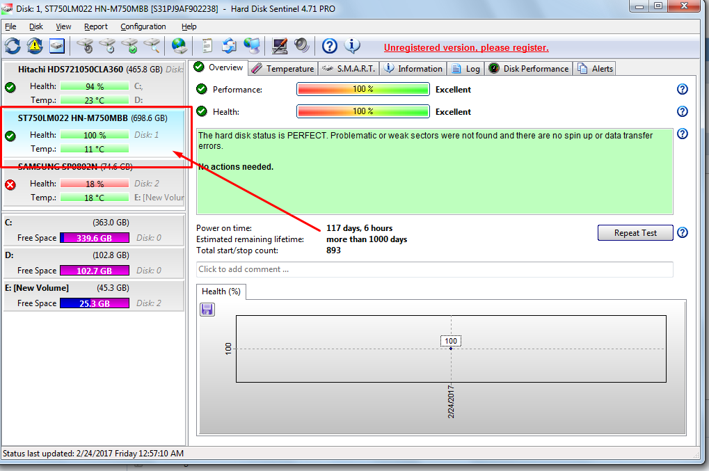Viewport: 709px width, 471px height.
Task: Click the 893 start/stop count value
Action: point(334,250)
